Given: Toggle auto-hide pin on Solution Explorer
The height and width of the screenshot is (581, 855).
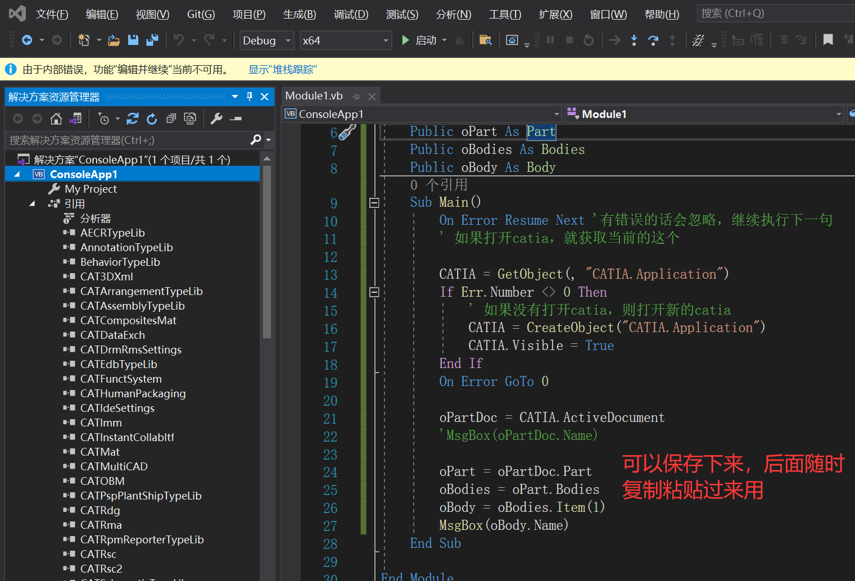Looking at the screenshot, I should (250, 96).
